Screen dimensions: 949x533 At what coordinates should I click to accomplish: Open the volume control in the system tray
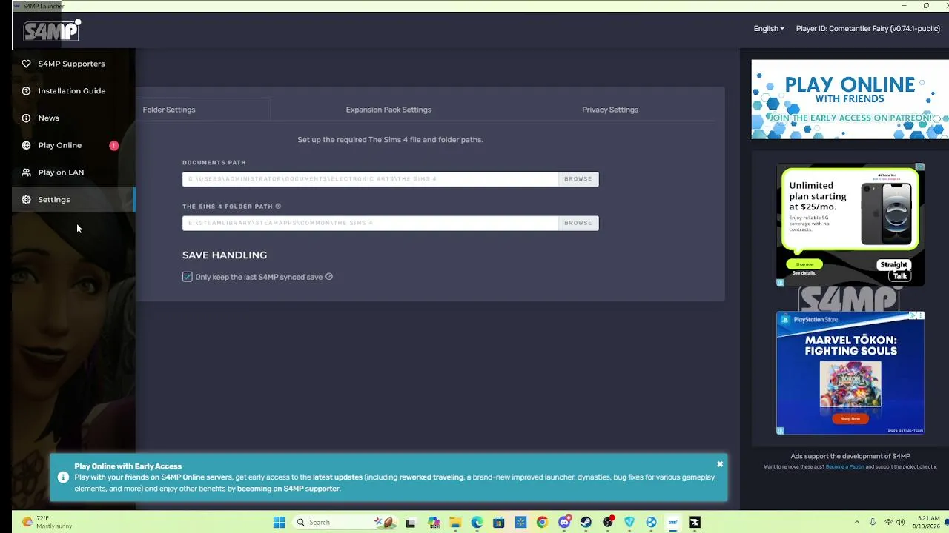tap(901, 523)
